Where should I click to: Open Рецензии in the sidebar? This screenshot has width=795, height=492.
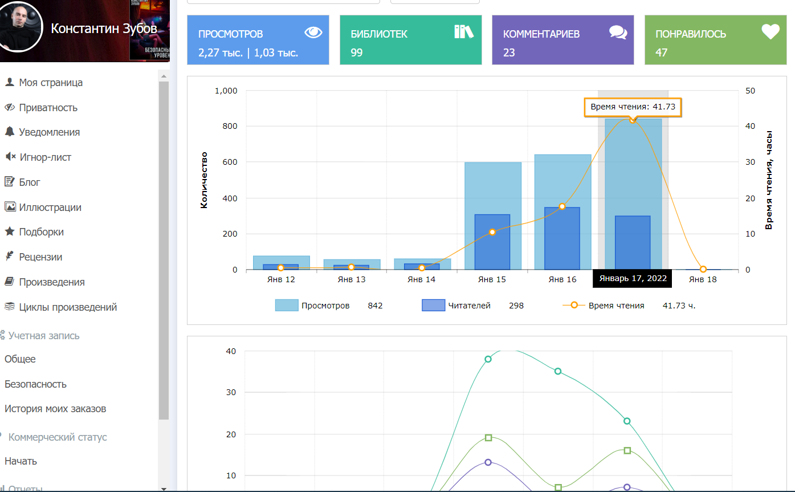(40, 257)
